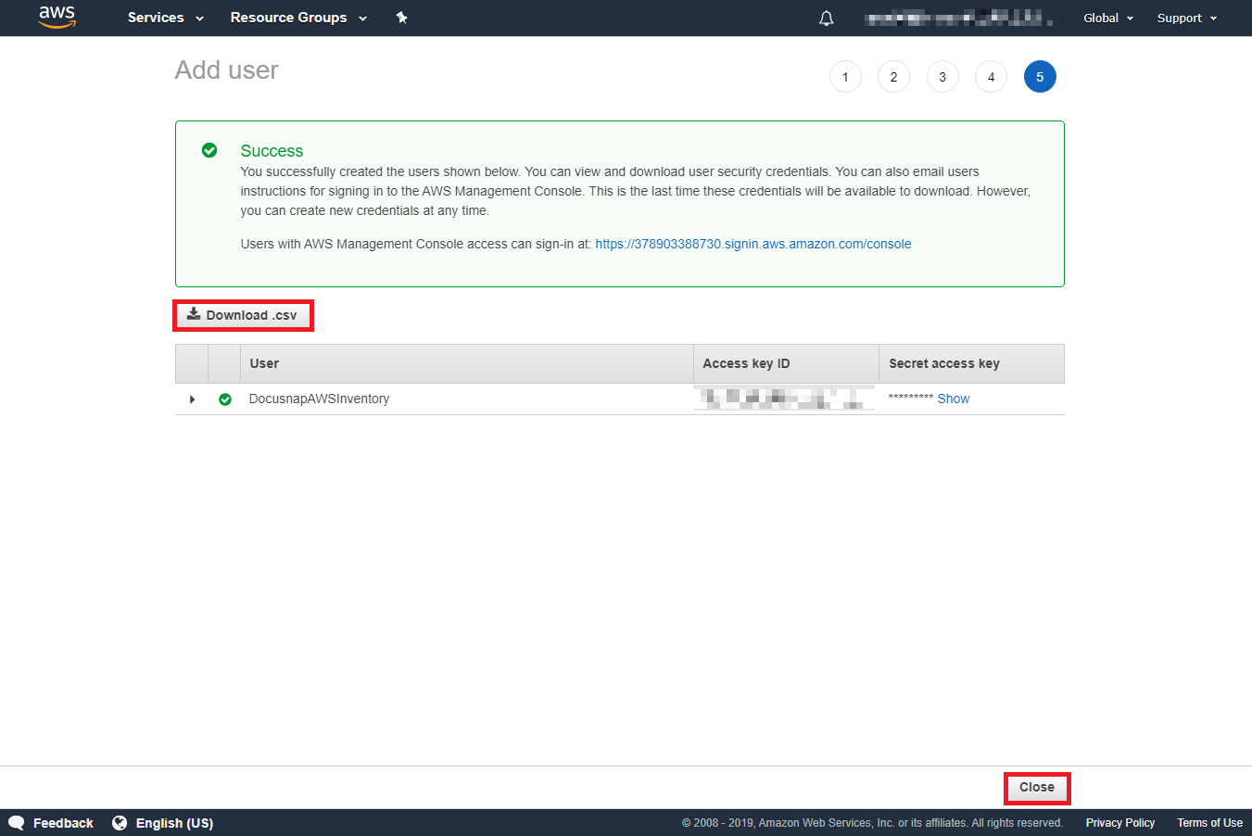Open the Privacy Policy link
The image size is (1252, 836).
pos(1120,823)
